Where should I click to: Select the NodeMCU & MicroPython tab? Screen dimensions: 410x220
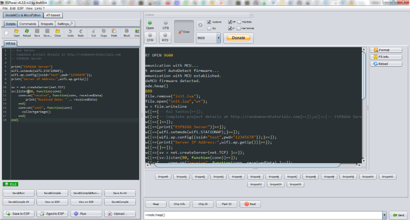click(23, 15)
